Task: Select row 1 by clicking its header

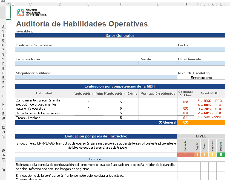Action: (3, 16)
